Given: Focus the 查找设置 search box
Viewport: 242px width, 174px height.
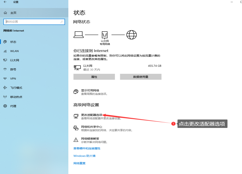Looking at the screenshot, I should [34, 22].
